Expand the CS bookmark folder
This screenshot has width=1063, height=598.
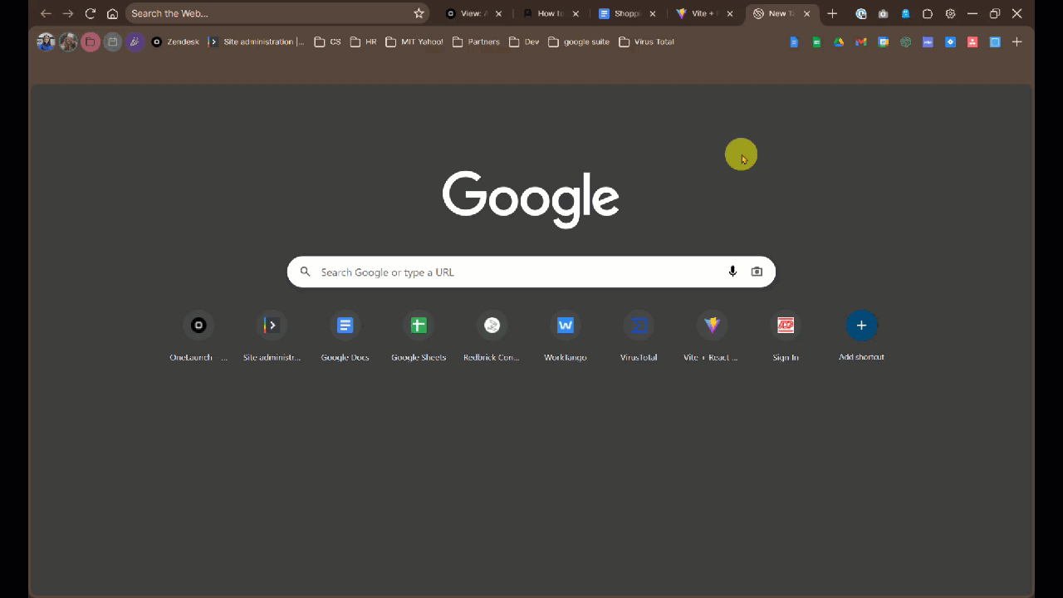pyautogui.click(x=327, y=42)
